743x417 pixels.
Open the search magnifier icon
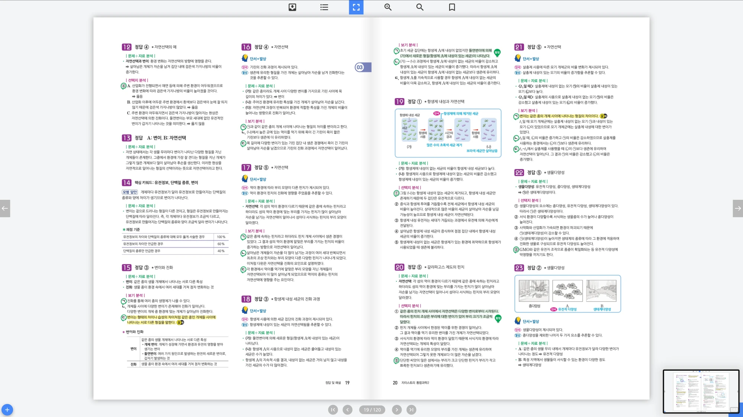[x=420, y=7]
